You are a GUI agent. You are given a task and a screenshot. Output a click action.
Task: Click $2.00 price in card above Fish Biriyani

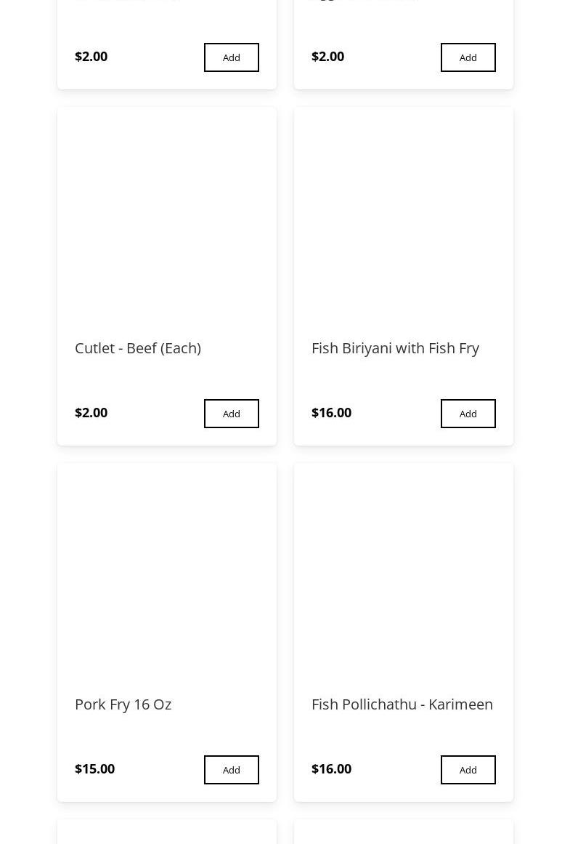327,57
